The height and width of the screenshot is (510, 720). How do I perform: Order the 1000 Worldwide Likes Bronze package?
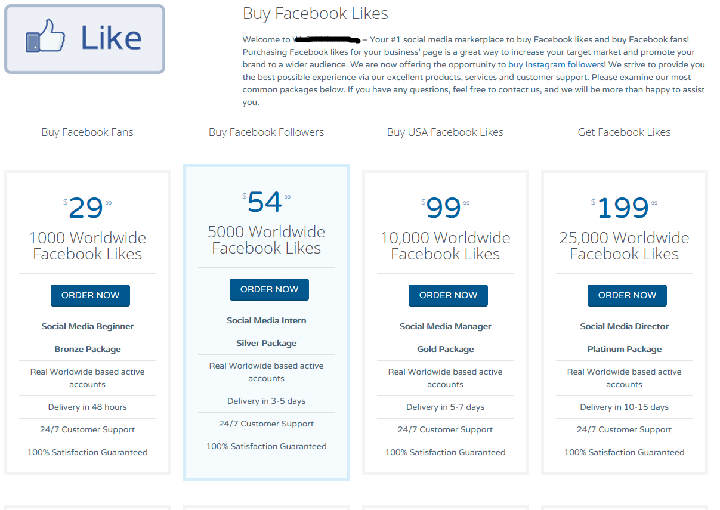(90, 295)
